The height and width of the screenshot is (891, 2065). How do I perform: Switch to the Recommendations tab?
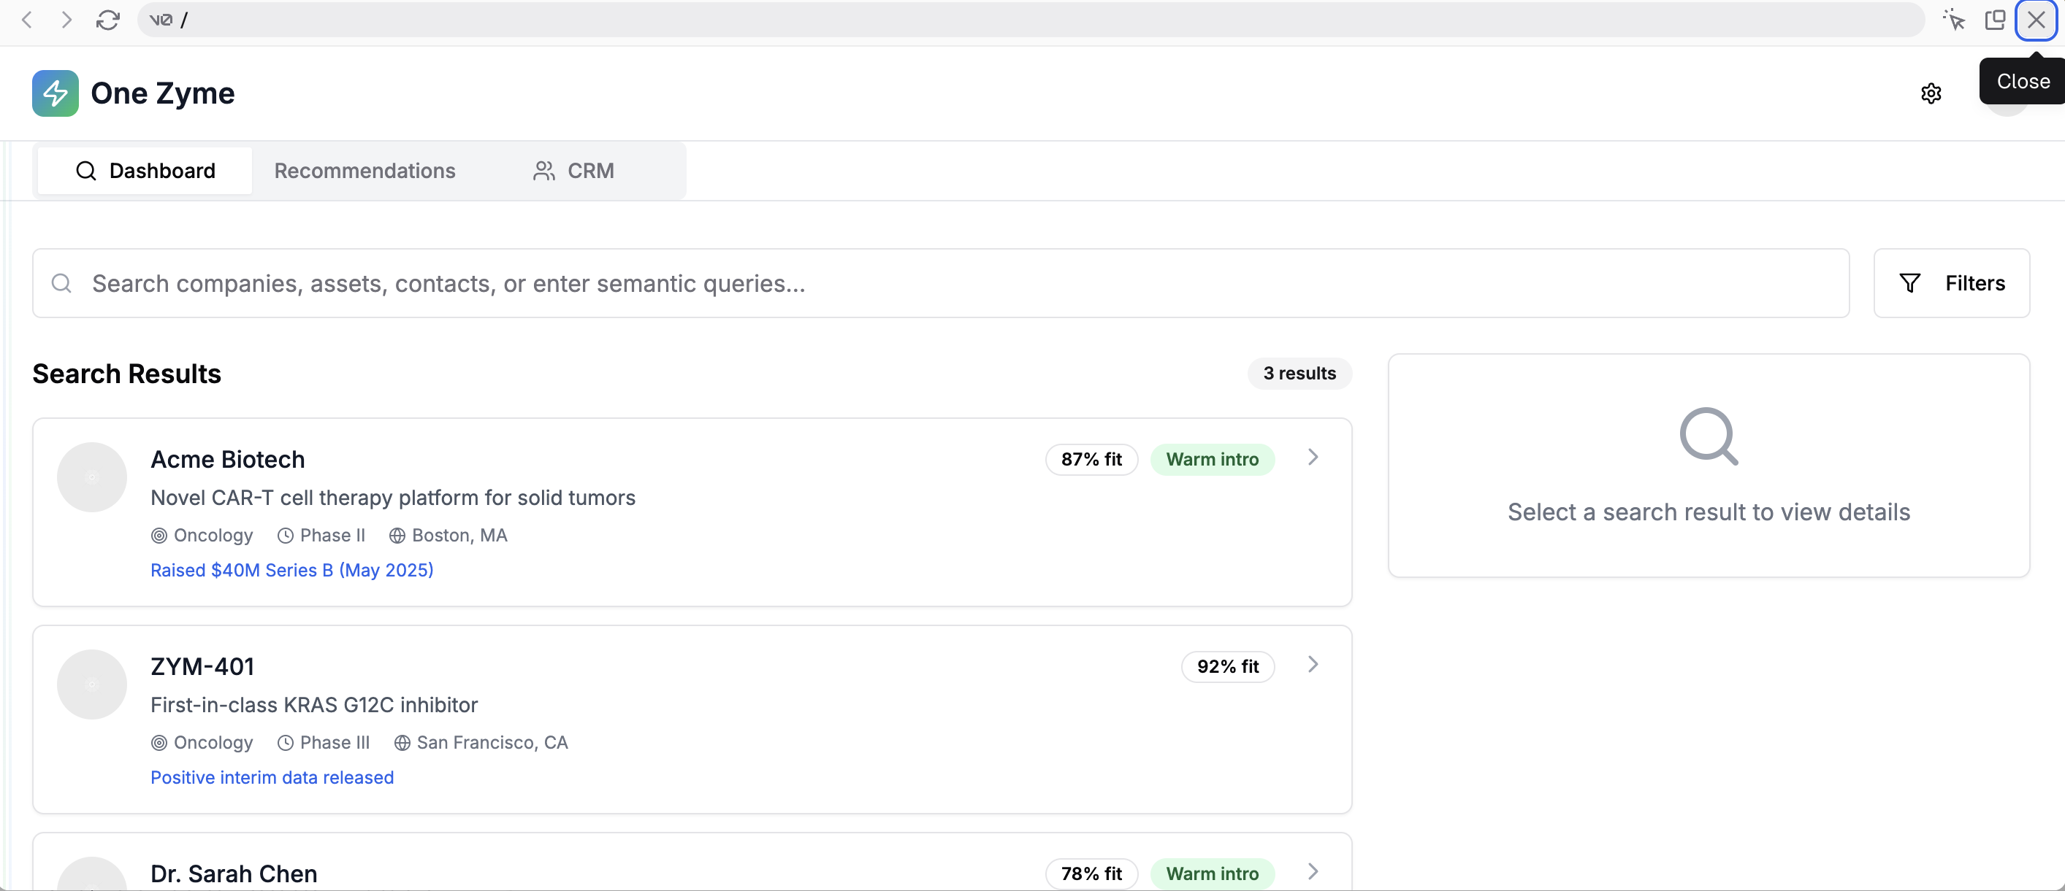(x=364, y=171)
